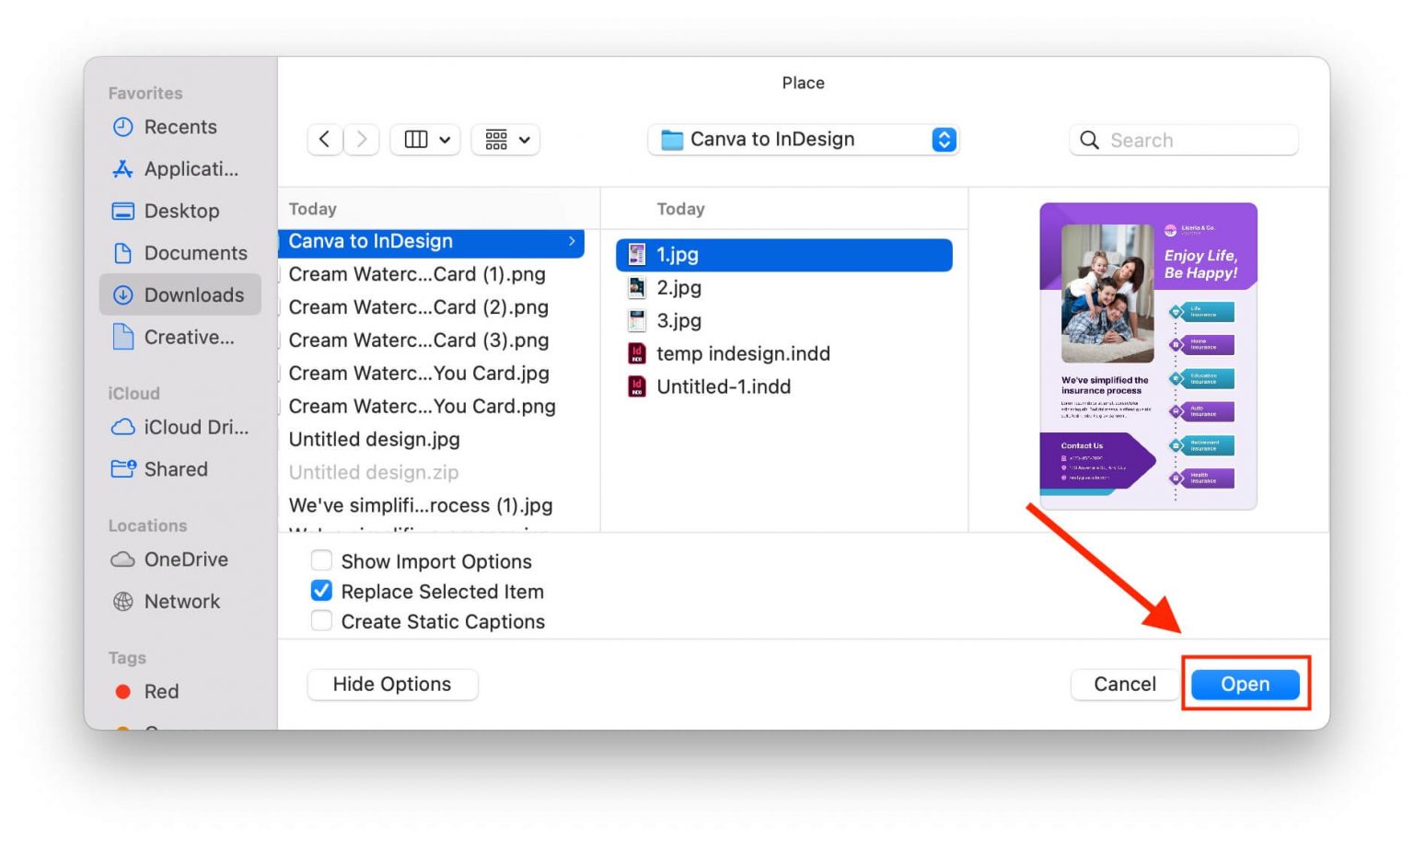Viewport: 1414px width, 841px height.
Task: Click the Open button
Action: (1245, 684)
